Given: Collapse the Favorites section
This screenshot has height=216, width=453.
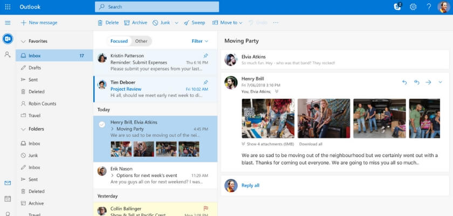Looking at the screenshot, I should 23,42.
